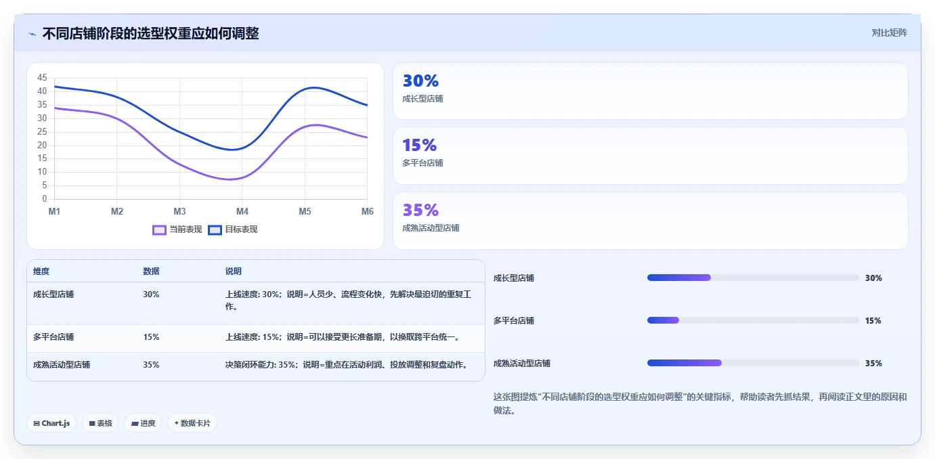This screenshot has width=935, height=459.
Task: Select the 35% 成熟活动型店铺 data card
Action: click(x=650, y=221)
